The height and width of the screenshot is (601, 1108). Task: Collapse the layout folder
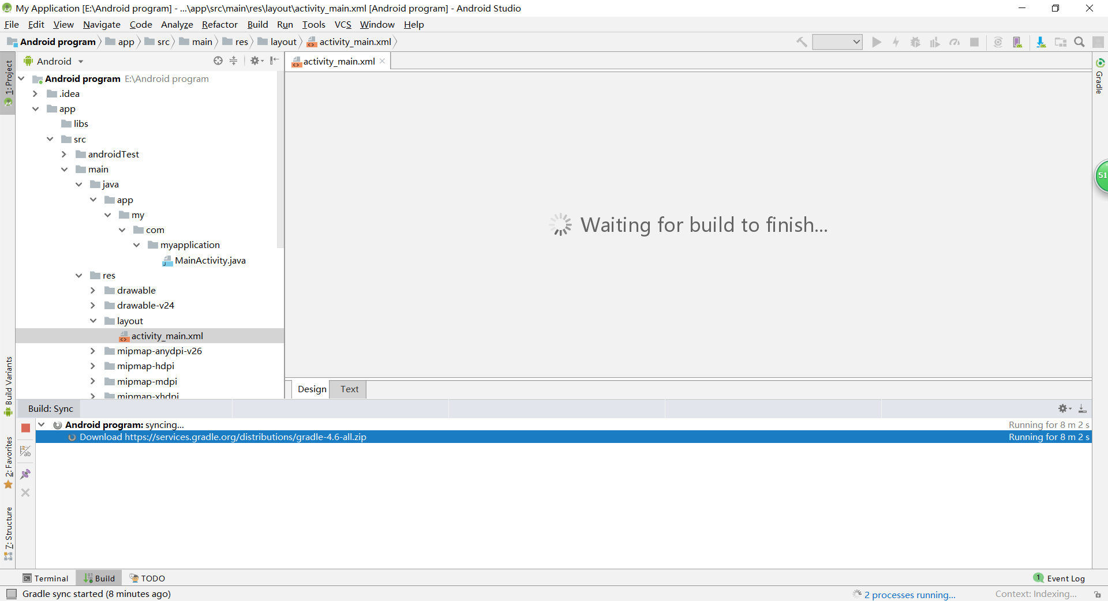point(93,321)
